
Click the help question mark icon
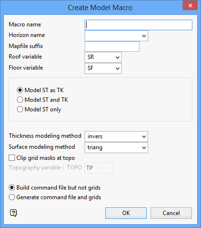click(13, 213)
